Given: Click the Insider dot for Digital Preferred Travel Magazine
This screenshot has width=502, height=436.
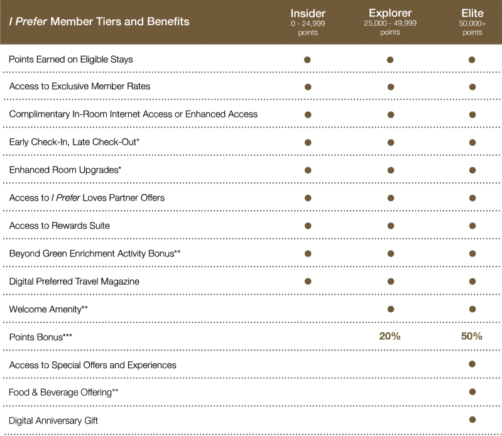Looking at the screenshot, I should coord(308,281).
